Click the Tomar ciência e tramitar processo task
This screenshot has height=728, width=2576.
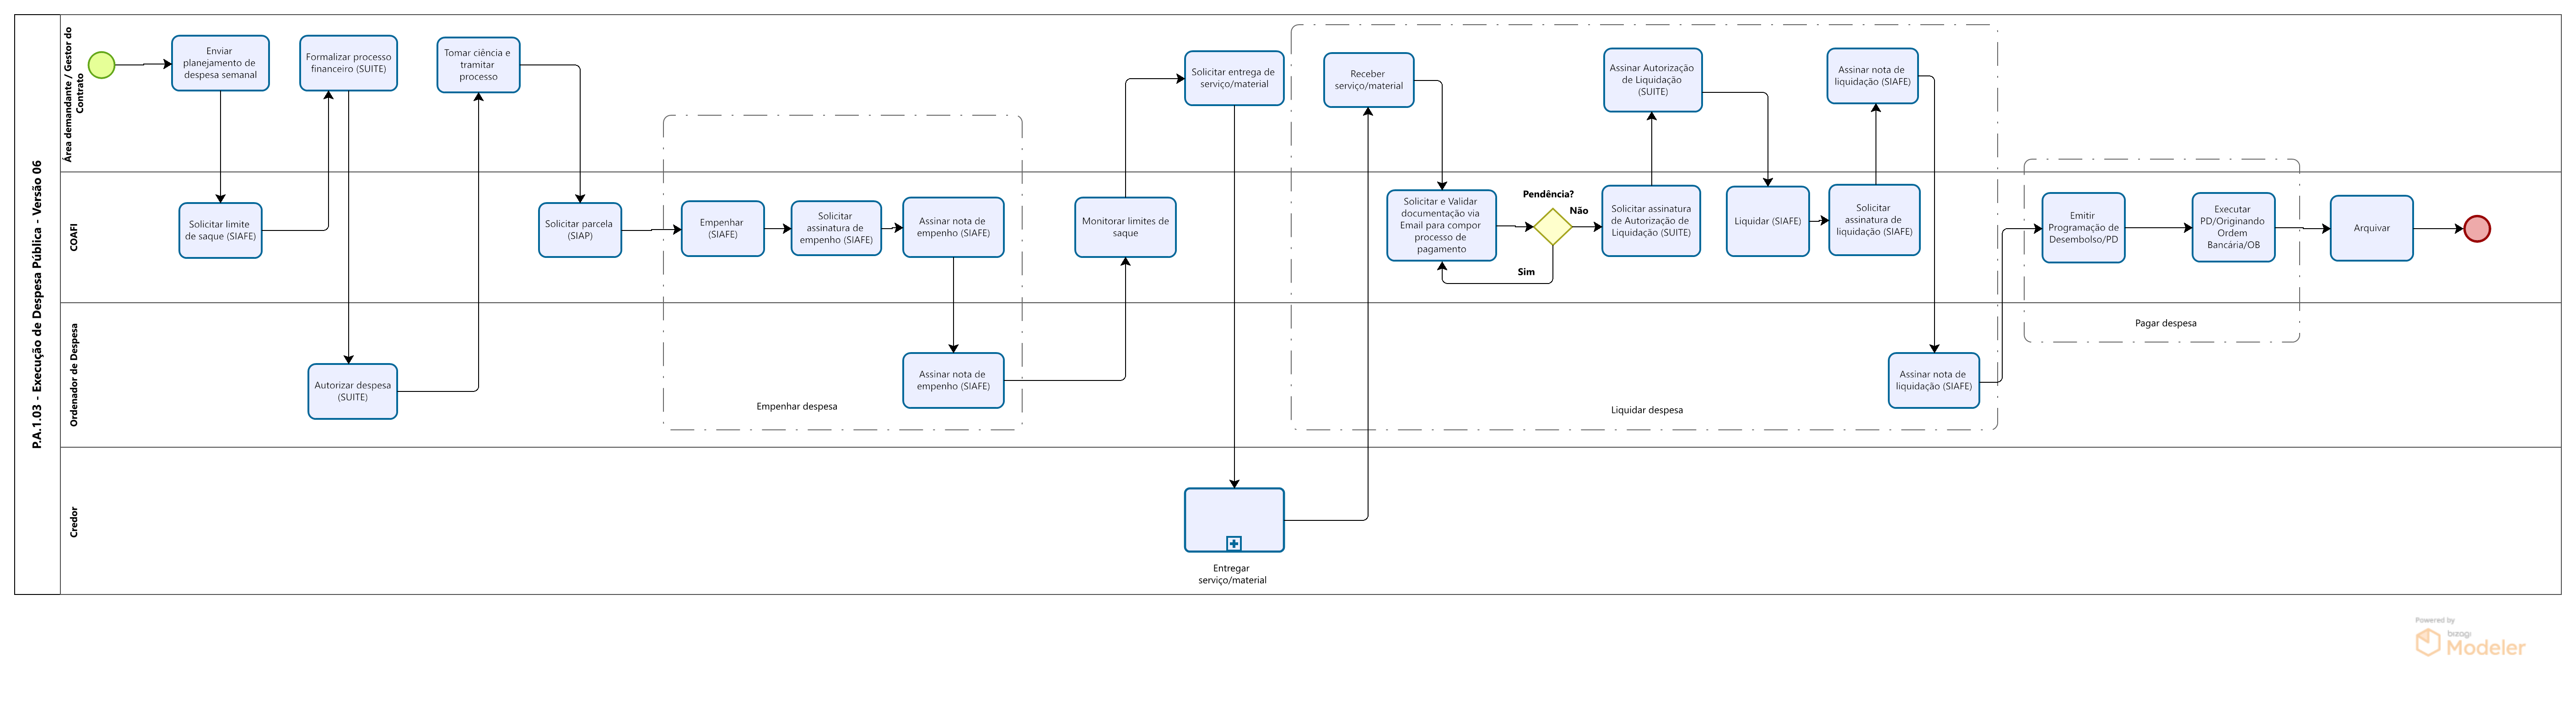[x=478, y=65]
